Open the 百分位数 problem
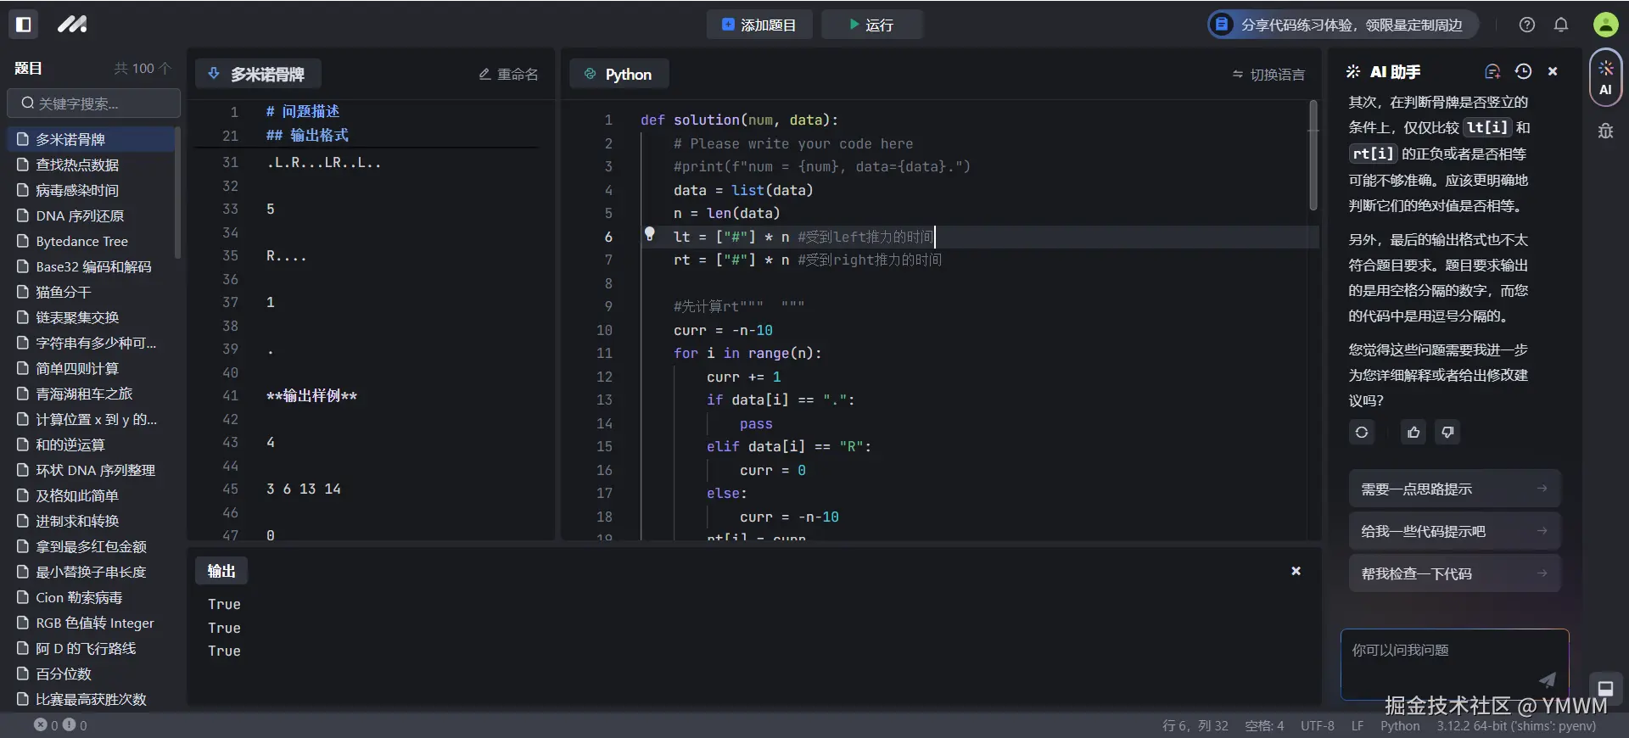 (x=90, y=674)
